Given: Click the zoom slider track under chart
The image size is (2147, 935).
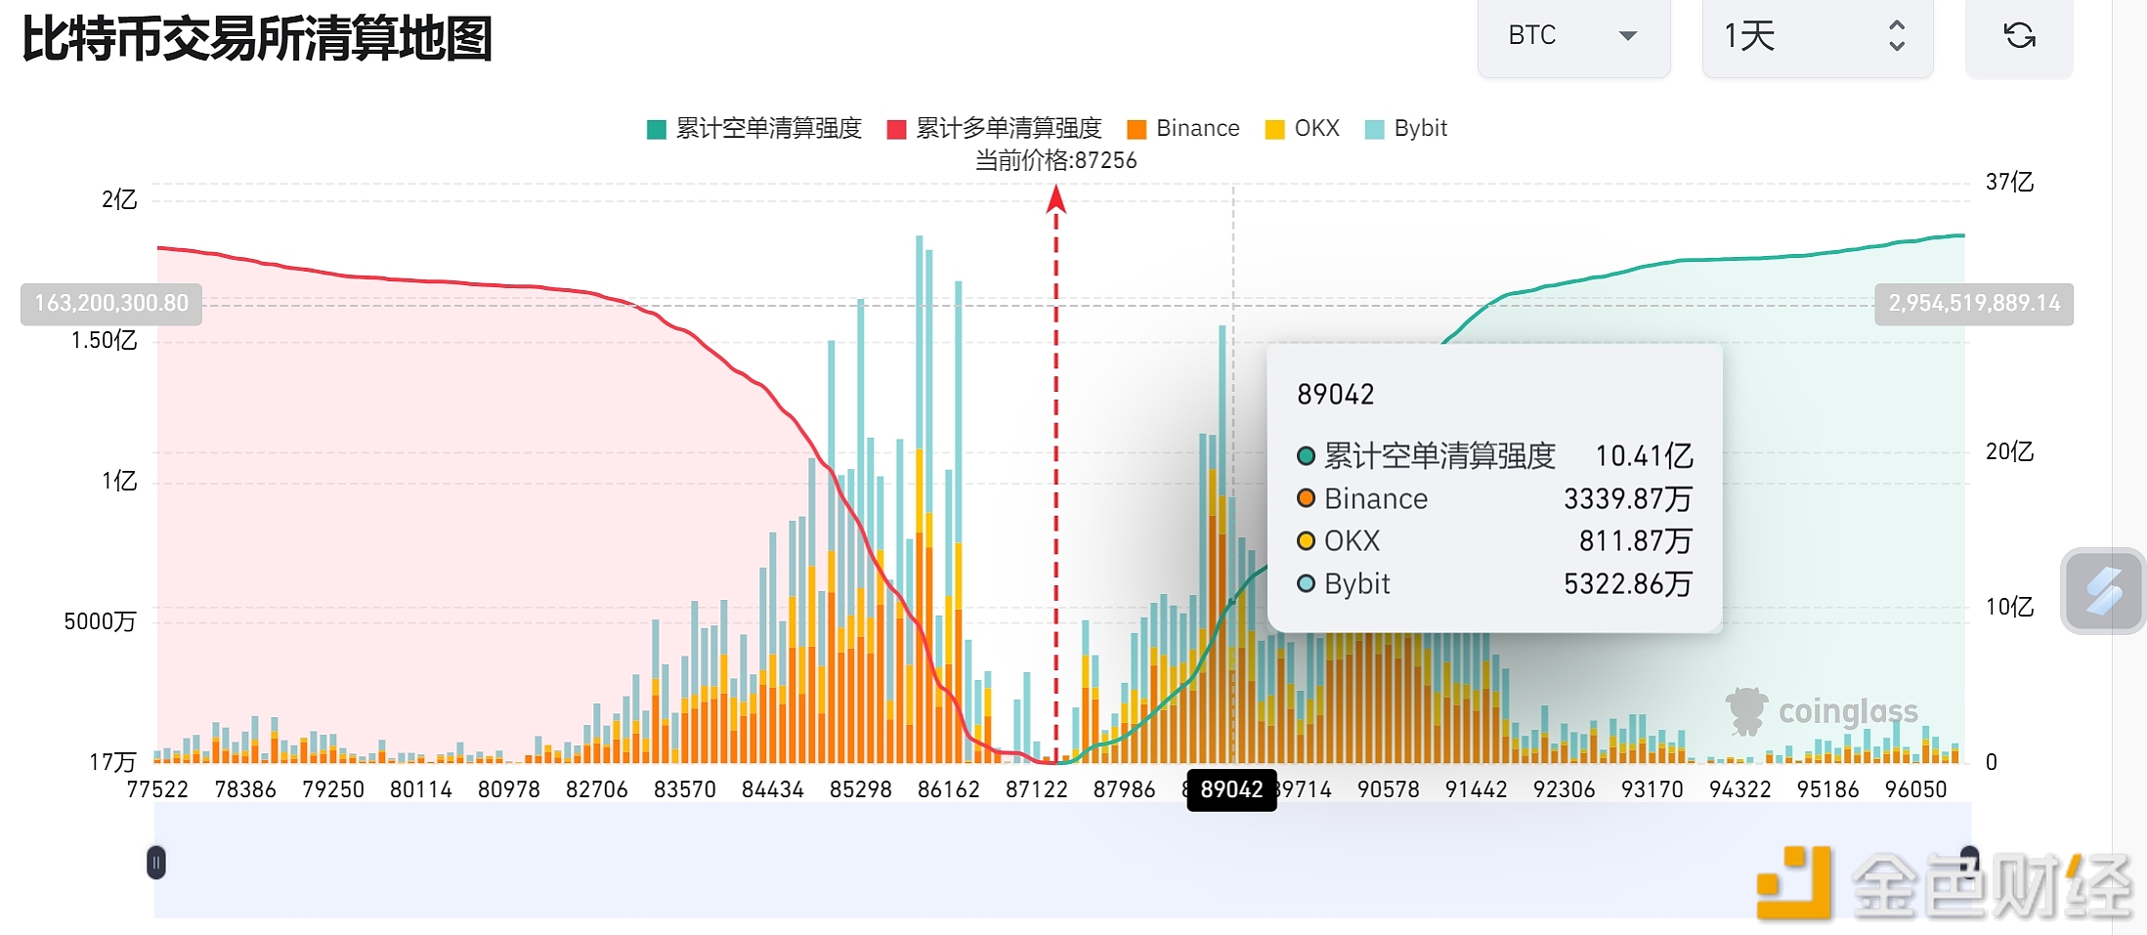Looking at the screenshot, I should 1062,862.
